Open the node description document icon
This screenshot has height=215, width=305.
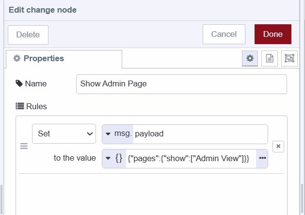tap(270, 59)
